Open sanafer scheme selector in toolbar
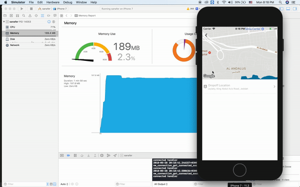The height and width of the screenshot is (187, 300). 44,9
